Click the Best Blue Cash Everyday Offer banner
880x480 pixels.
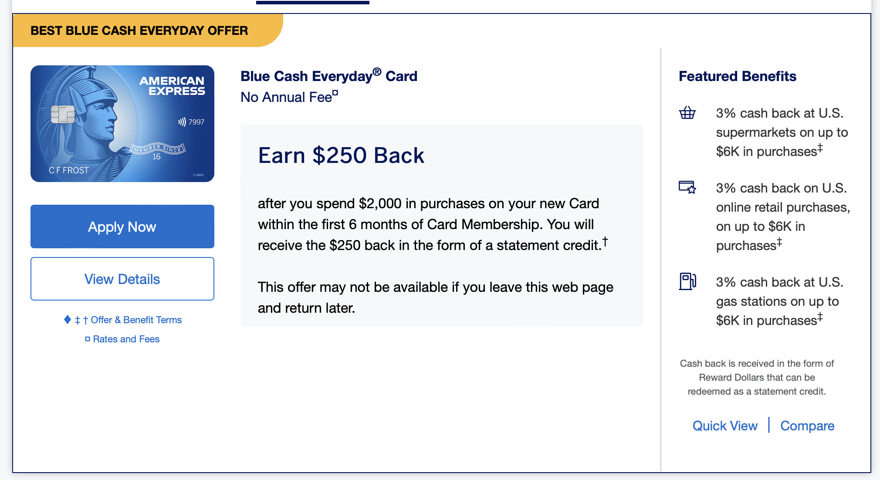(139, 30)
